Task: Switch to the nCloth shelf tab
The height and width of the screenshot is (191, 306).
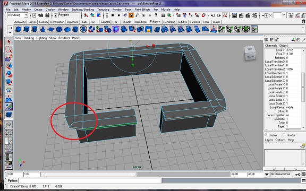Action: point(216,22)
